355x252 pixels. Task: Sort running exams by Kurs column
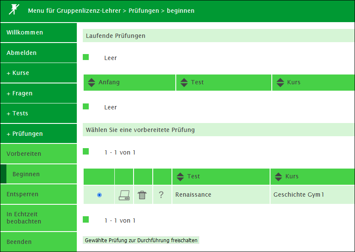click(x=280, y=83)
